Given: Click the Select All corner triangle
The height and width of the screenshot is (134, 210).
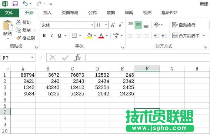Looking at the screenshot, I should 7,69.
